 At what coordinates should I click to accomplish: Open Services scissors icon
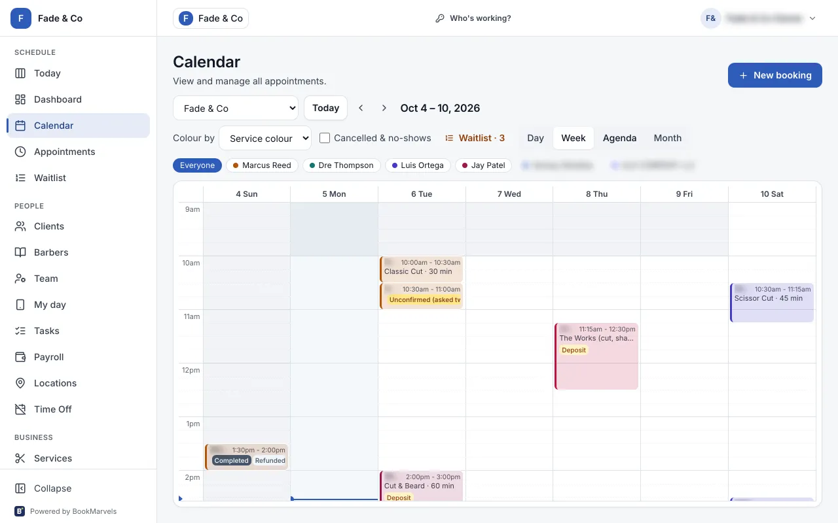pos(20,458)
